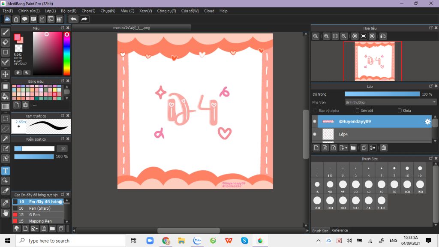The height and width of the screenshot is (247, 439).
Task: Hide the @Huyendayy09 layer
Action: (314, 121)
